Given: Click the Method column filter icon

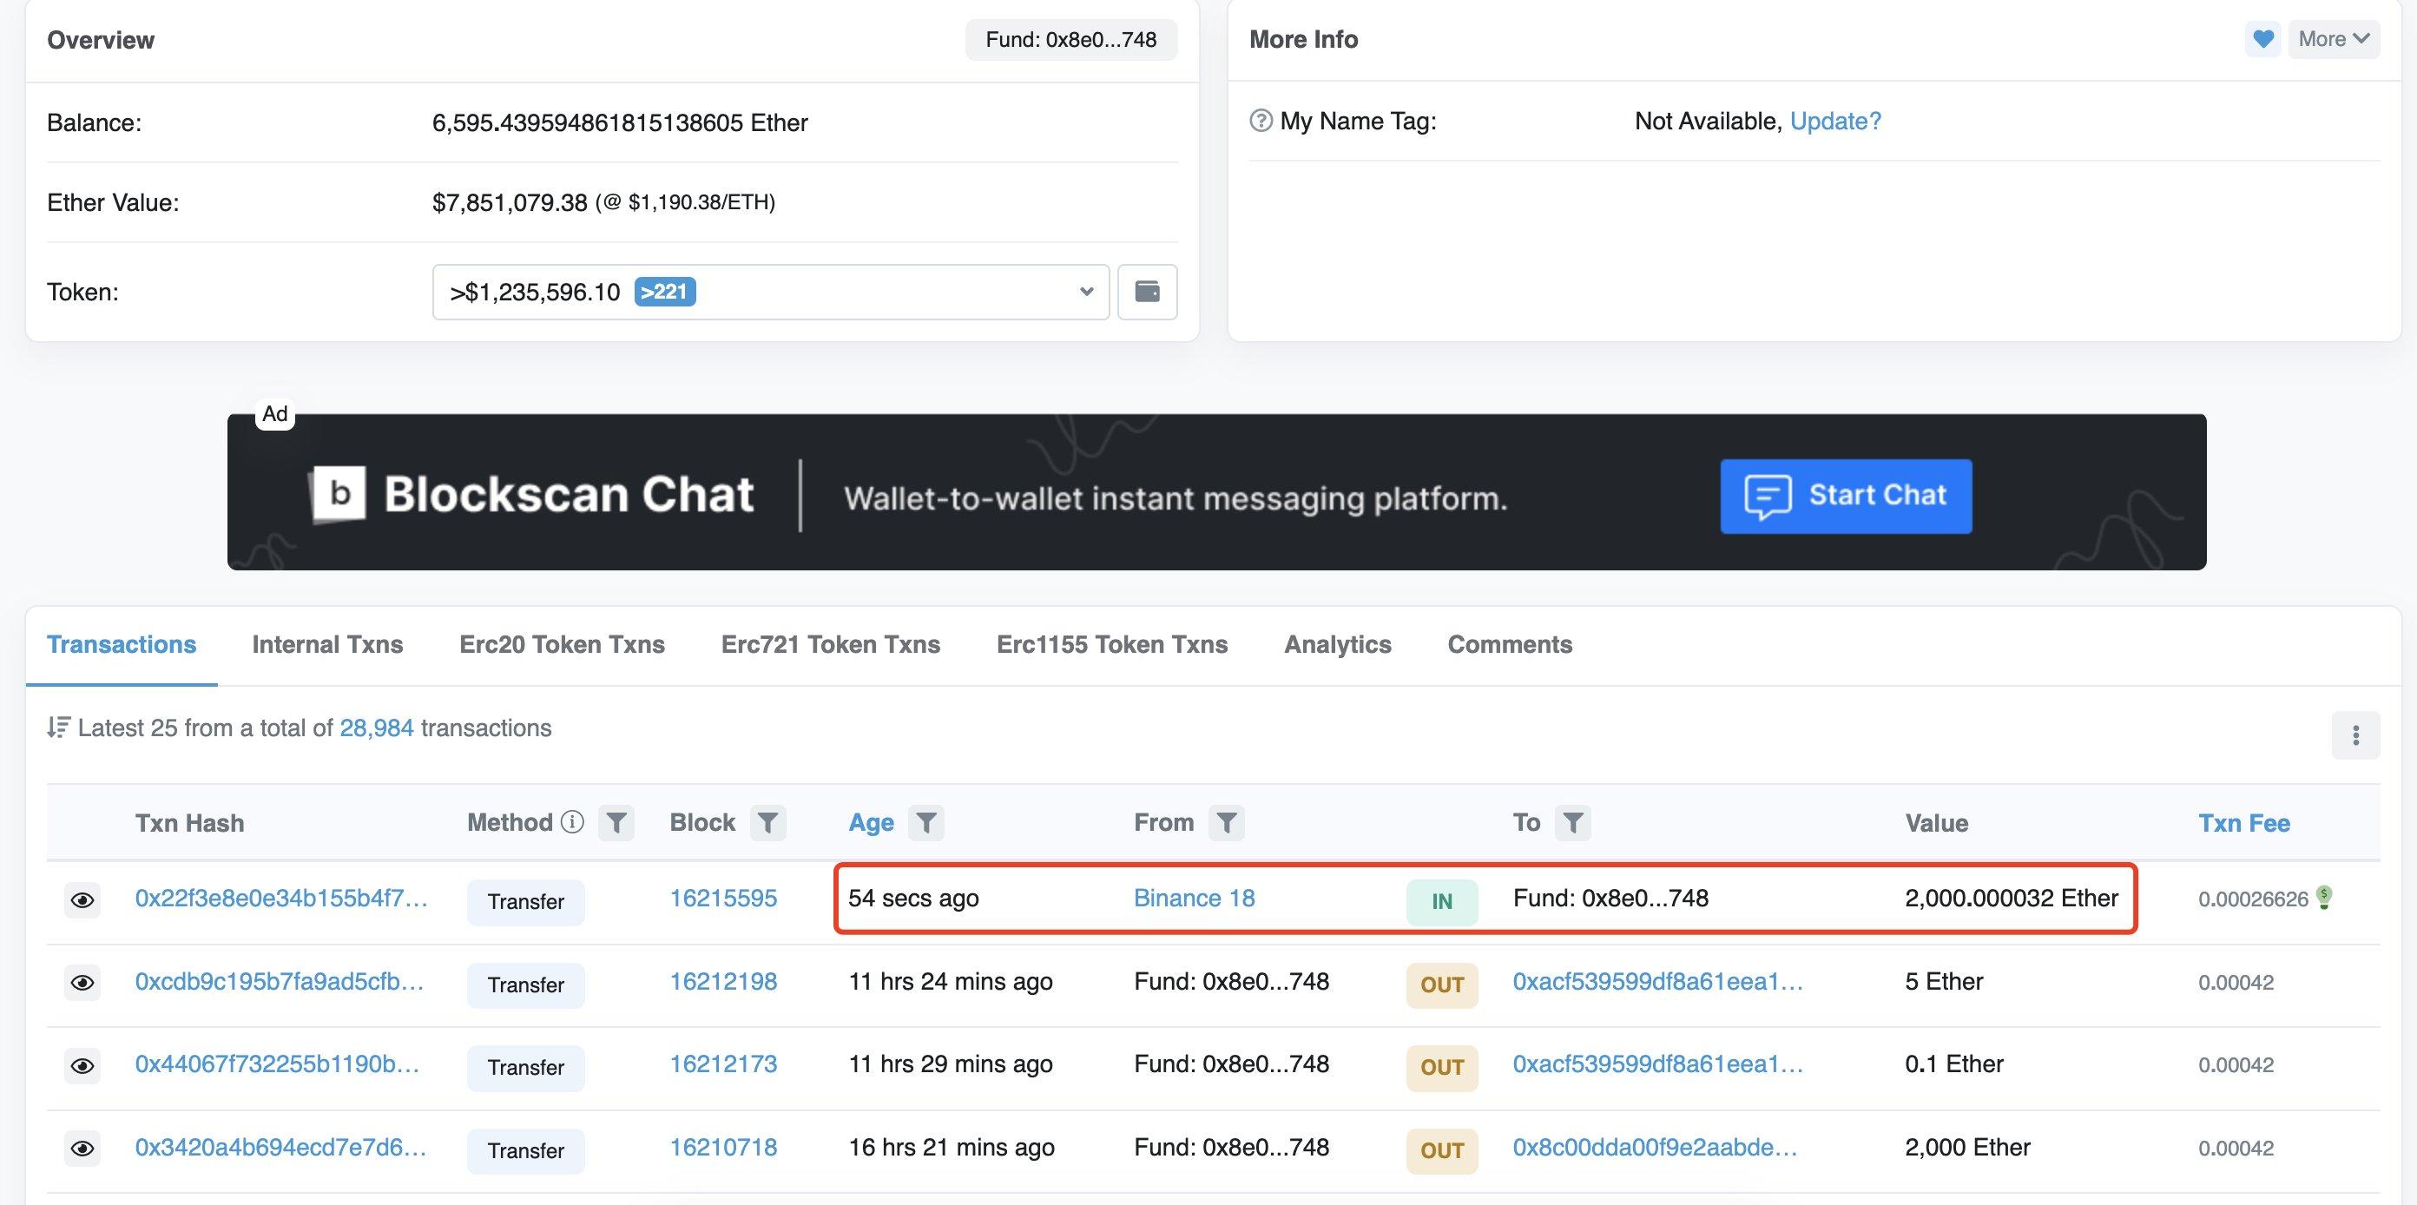Looking at the screenshot, I should point(616,823).
